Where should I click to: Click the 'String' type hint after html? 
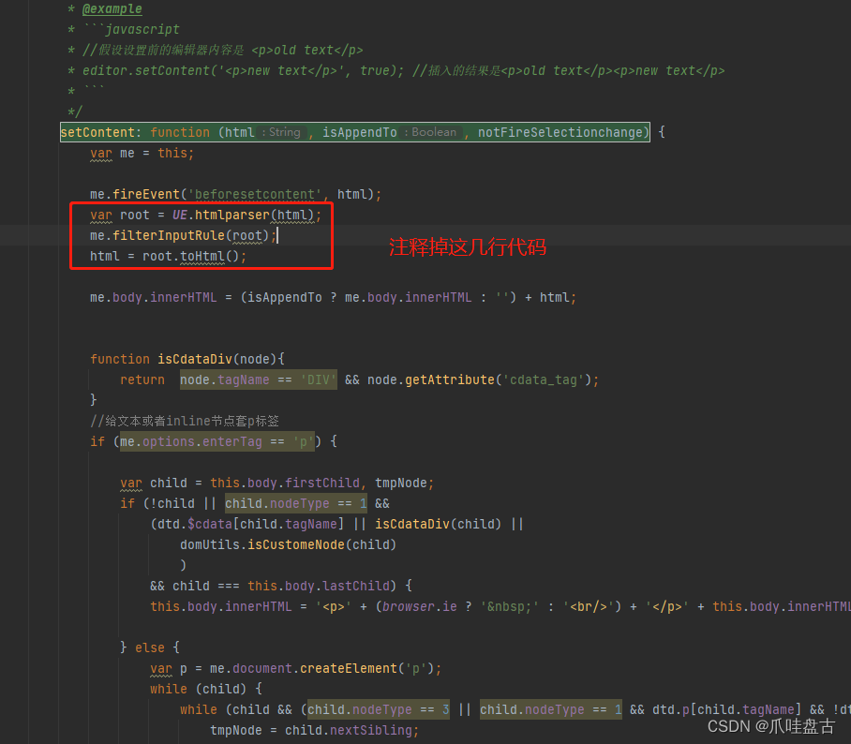pos(284,132)
